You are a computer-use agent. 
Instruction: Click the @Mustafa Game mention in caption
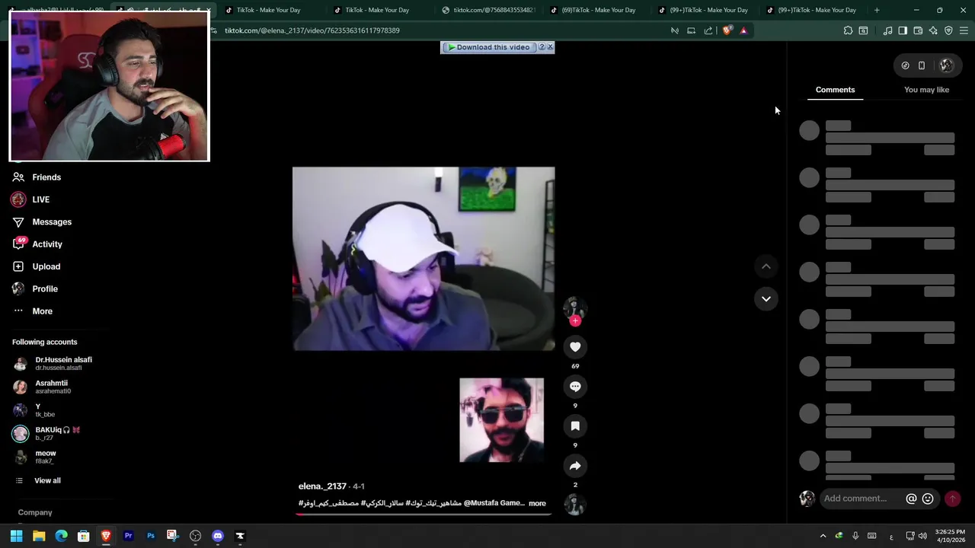click(494, 503)
